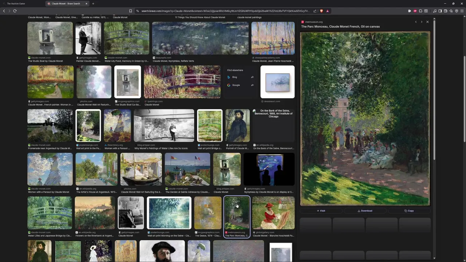This screenshot has width=466, height=262.
Task: Click the Download button under the preview
Action: point(365,211)
